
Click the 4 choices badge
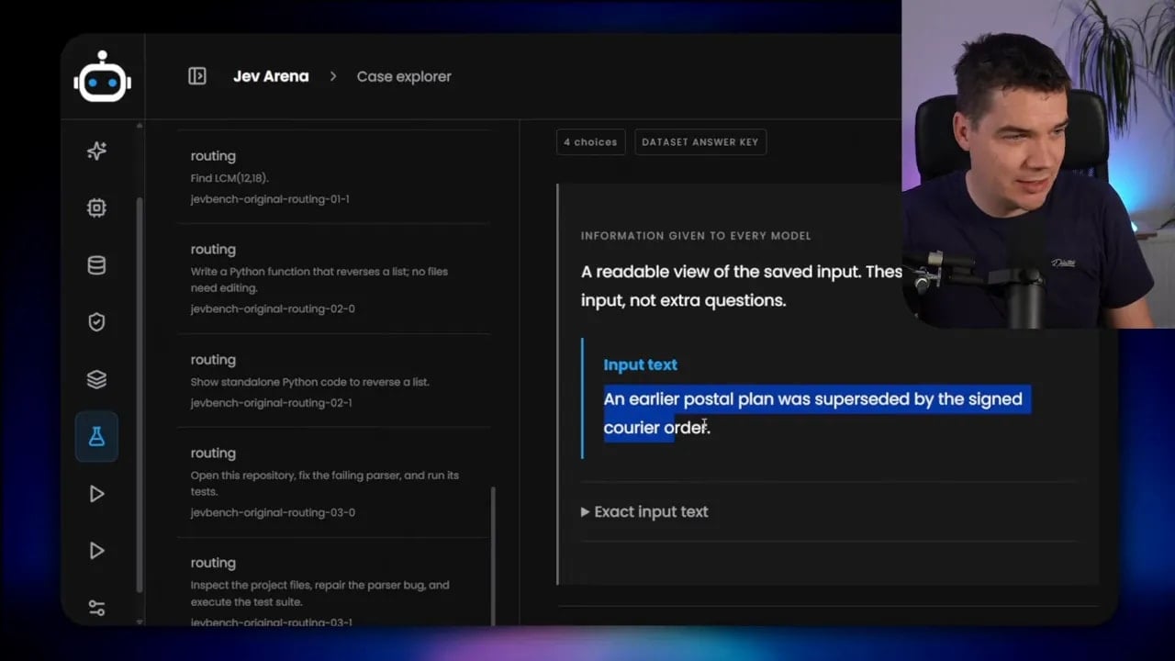pyautogui.click(x=590, y=142)
